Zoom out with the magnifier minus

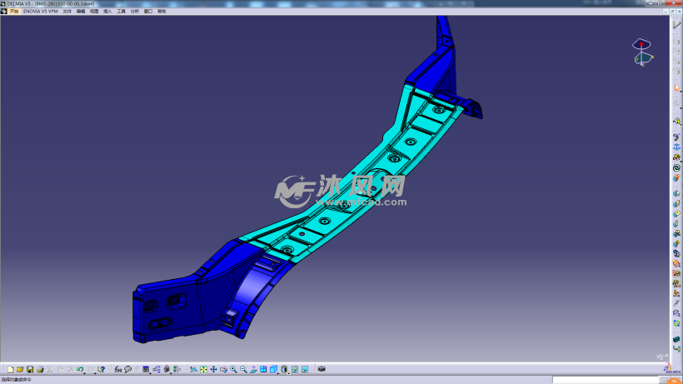pos(243,369)
